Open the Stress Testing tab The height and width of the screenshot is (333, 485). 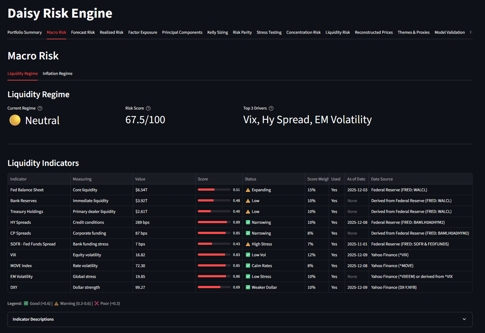click(269, 32)
